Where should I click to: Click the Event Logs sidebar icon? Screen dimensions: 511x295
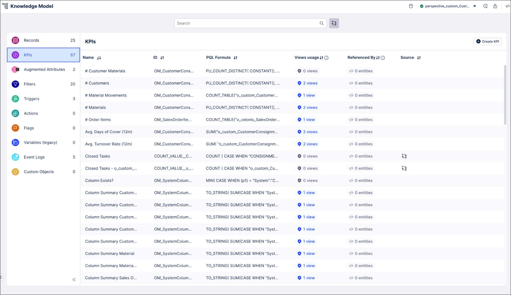tap(15, 157)
